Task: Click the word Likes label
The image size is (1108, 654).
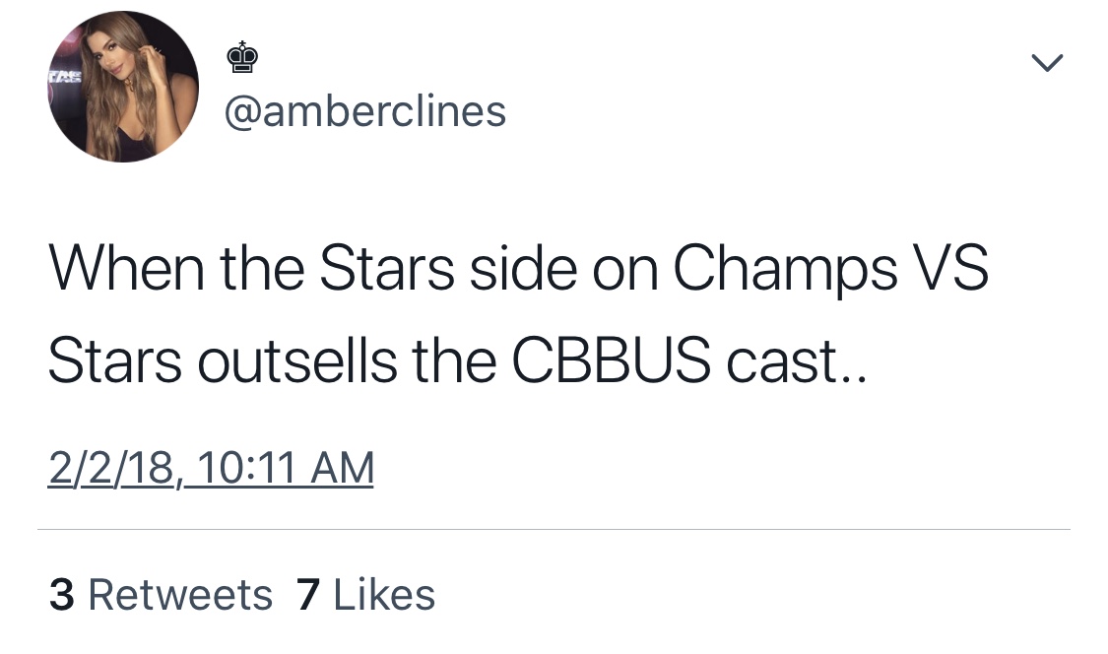Action: (x=384, y=595)
